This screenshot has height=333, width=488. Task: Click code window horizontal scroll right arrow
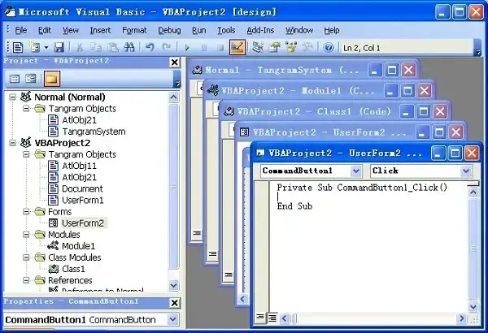[462, 318]
